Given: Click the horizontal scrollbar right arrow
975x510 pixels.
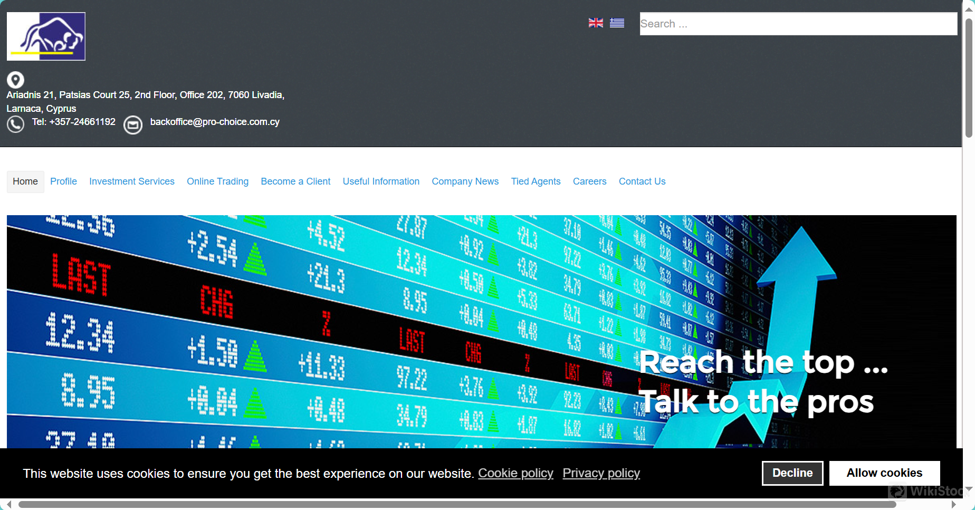Looking at the screenshot, I should [x=954, y=505].
